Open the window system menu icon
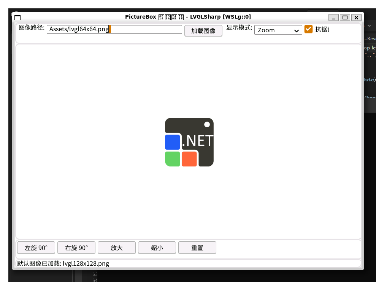This screenshot has width=376, height=282. [x=17, y=17]
